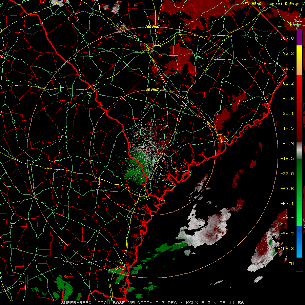
Task: Click the -47.6 velocity scale value
Action: pyautogui.click(x=287, y=188)
